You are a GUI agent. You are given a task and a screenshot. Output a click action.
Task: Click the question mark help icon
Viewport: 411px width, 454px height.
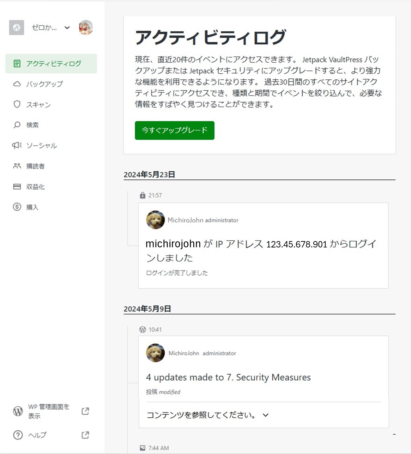click(x=18, y=435)
